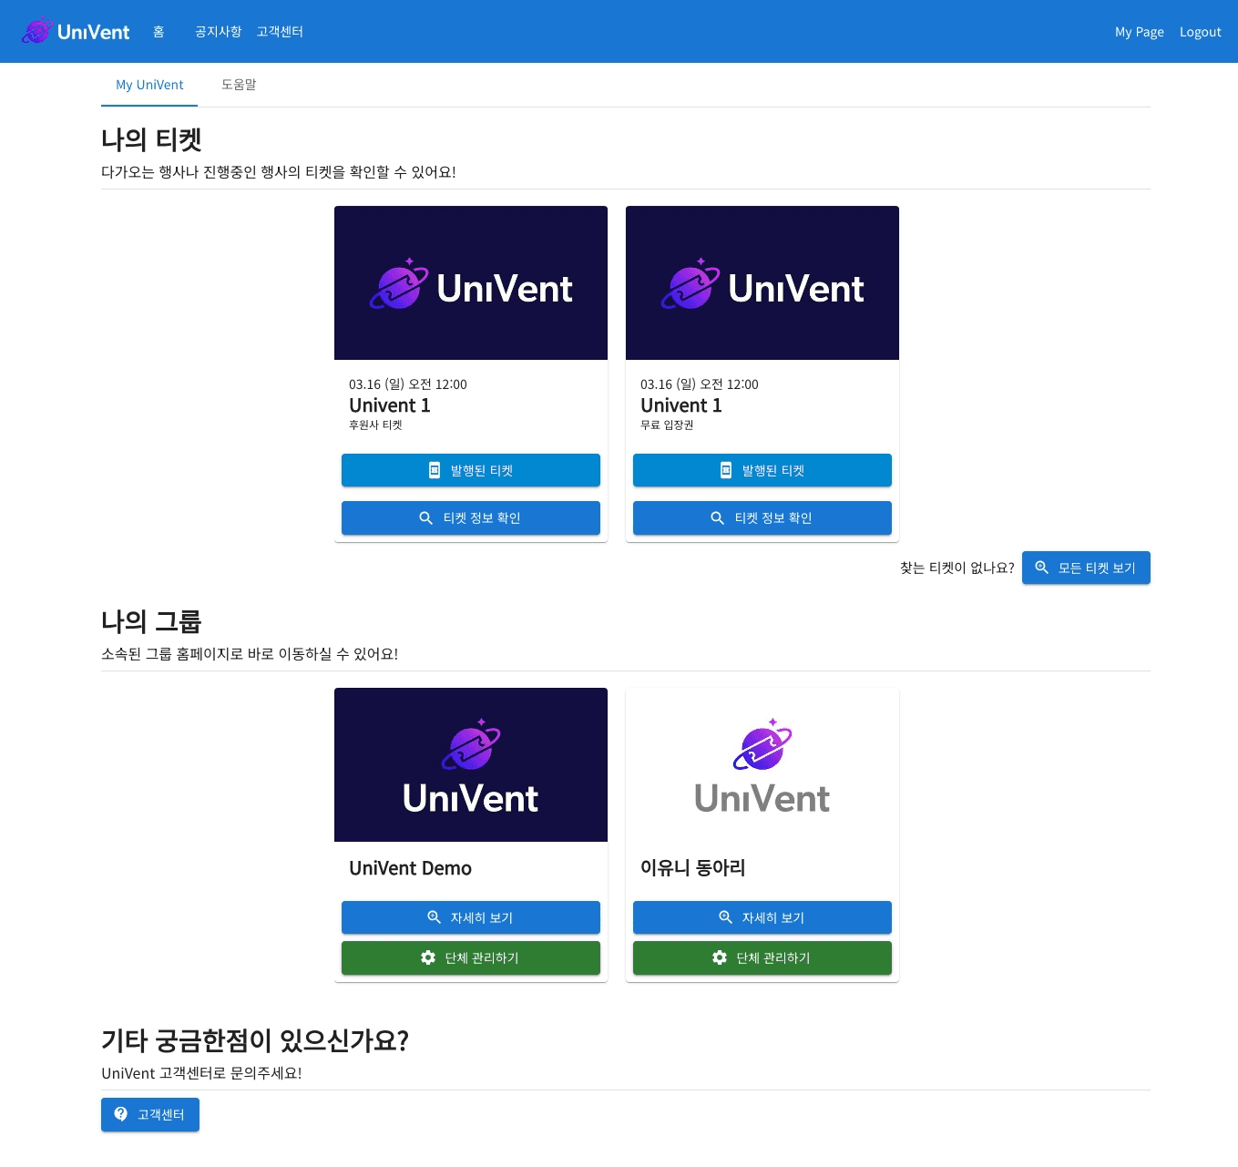Click the 이유니 동아리 group logo image
1238x1167 pixels.
click(762, 764)
